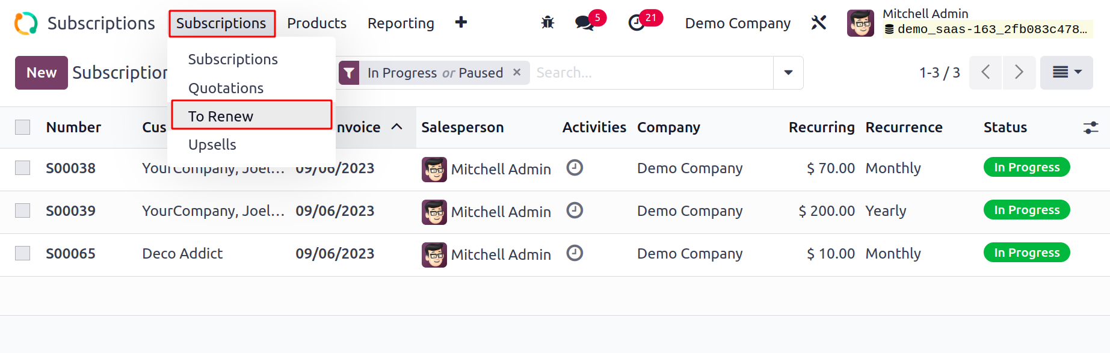
Task: Click the wrench and screwdriver tools icon
Action: click(819, 23)
